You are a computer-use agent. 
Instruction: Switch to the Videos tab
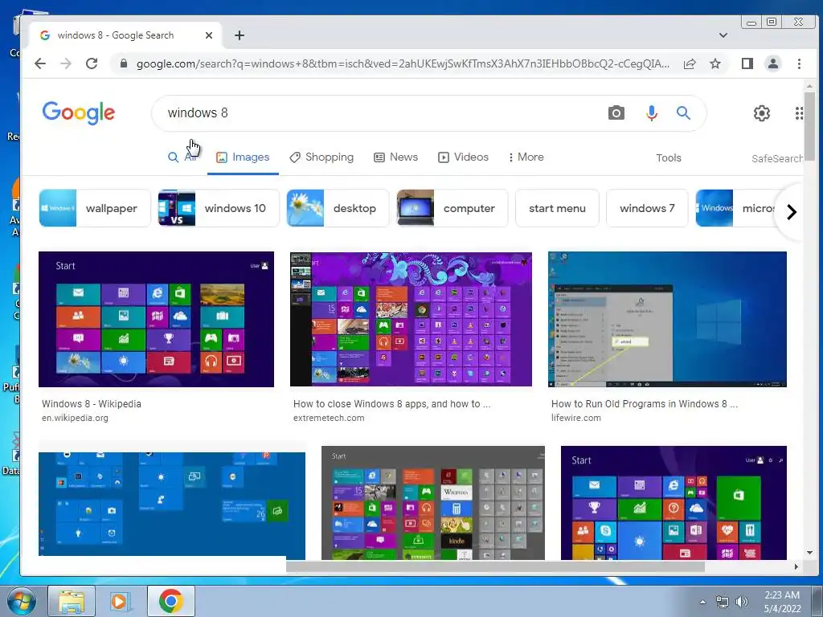[464, 157]
